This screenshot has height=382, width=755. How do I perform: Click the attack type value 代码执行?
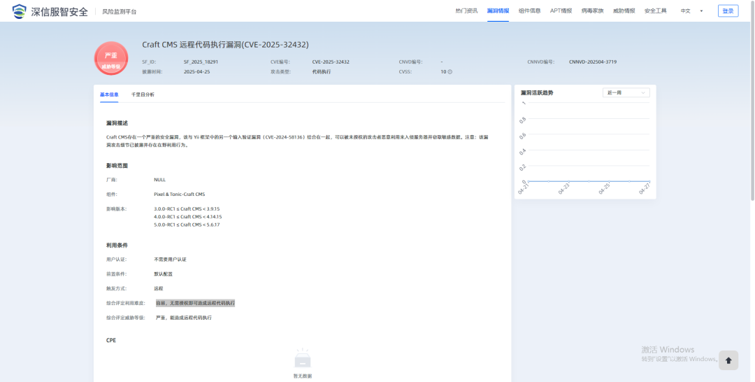coord(321,72)
